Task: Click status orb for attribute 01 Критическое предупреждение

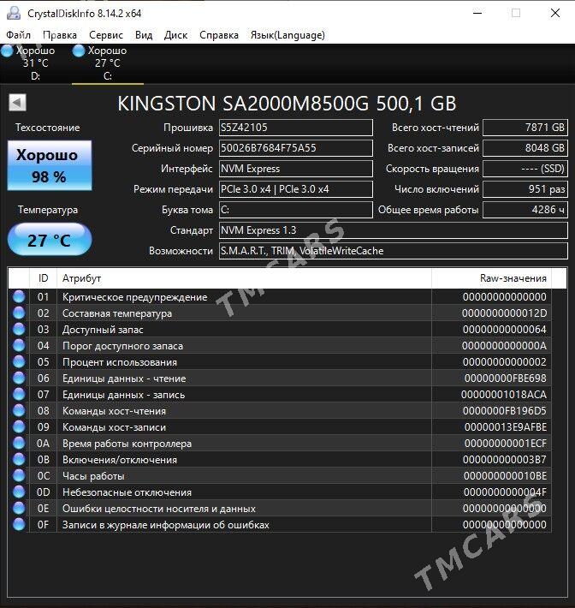Action: (19, 296)
